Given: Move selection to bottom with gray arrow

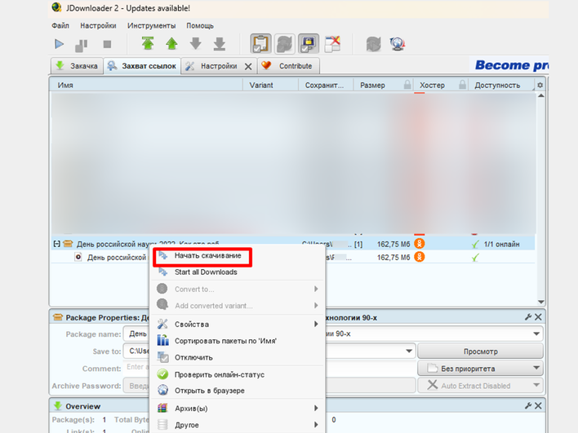Looking at the screenshot, I should point(220,43).
